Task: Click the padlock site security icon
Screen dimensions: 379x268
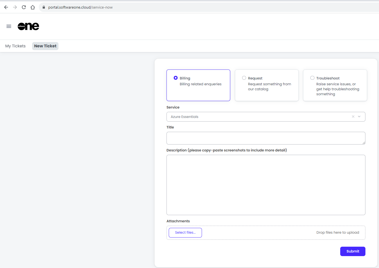Action: coord(43,7)
